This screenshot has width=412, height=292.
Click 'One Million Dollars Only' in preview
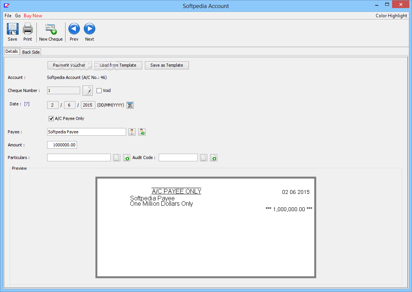coord(161,204)
